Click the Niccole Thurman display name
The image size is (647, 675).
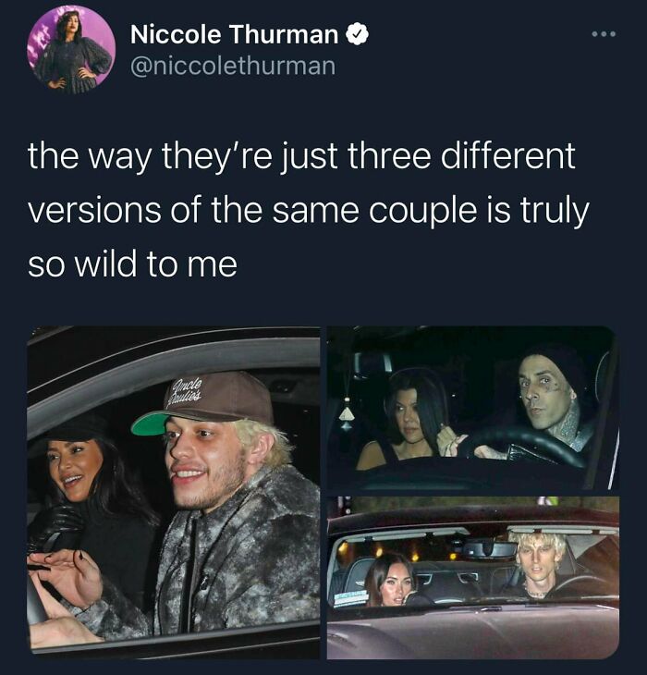(x=235, y=34)
